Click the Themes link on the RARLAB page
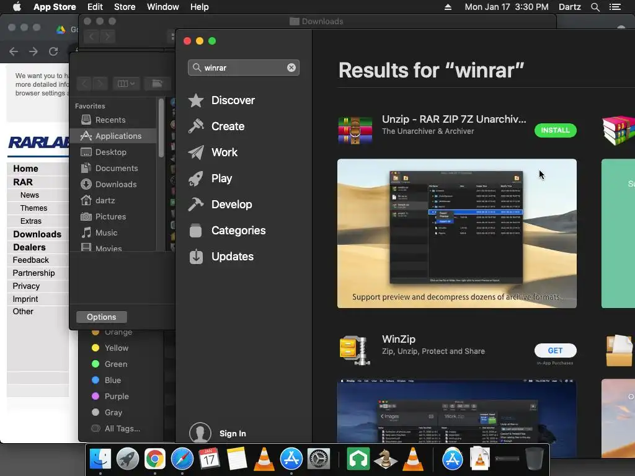 [33, 208]
